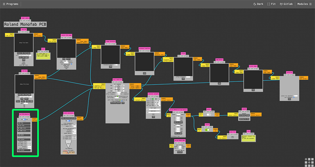Click view button in orient edges module
This screenshot has width=315, height=167.
(253, 90)
